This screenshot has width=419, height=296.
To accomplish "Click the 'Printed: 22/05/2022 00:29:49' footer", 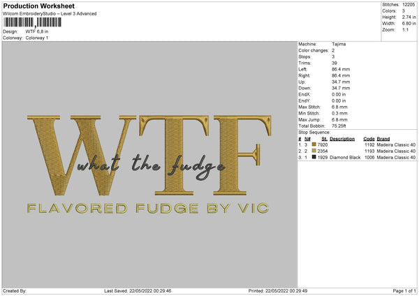I will coord(278,291).
